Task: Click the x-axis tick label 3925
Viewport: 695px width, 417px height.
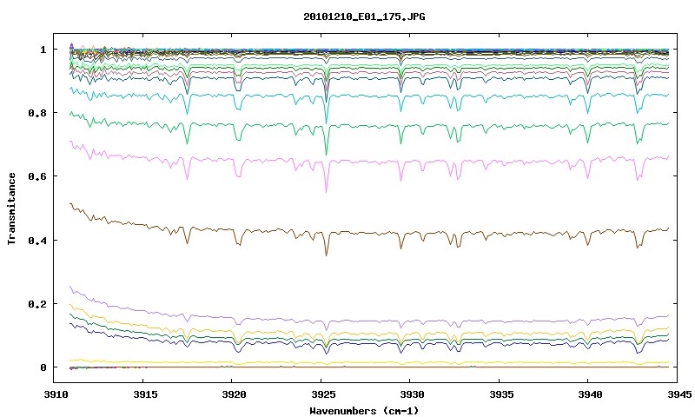Action: (x=323, y=394)
